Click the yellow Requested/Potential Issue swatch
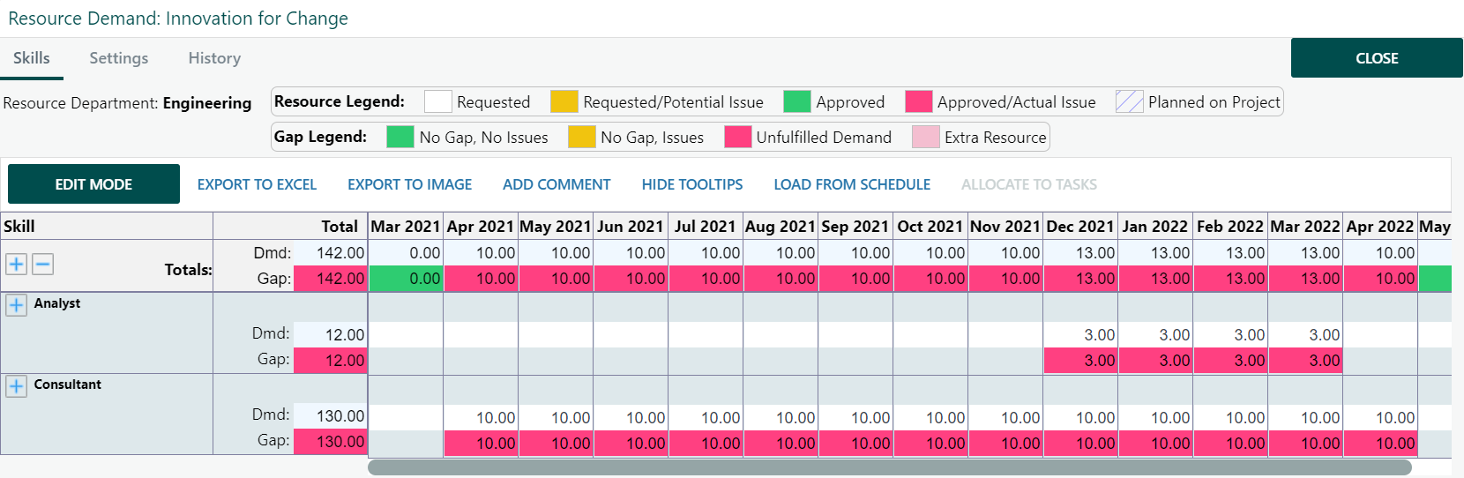 click(x=564, y=101)
